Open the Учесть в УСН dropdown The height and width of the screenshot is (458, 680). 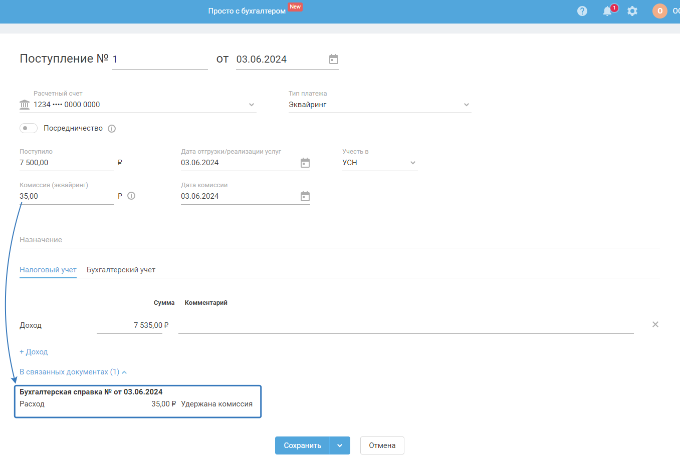click(x=412, y=163)
